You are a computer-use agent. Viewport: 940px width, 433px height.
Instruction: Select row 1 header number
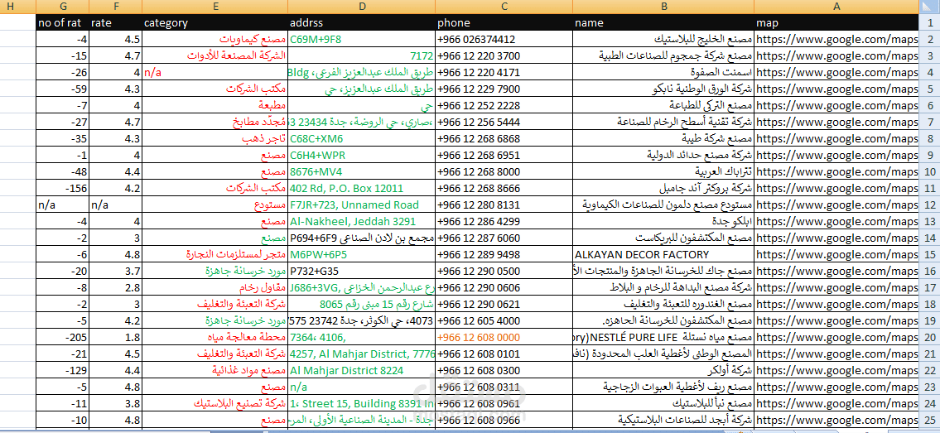tap(929, 23)
